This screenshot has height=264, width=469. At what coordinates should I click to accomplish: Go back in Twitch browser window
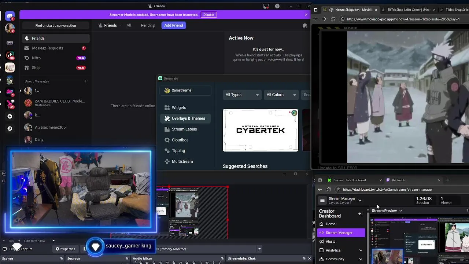tap(320, 190)
